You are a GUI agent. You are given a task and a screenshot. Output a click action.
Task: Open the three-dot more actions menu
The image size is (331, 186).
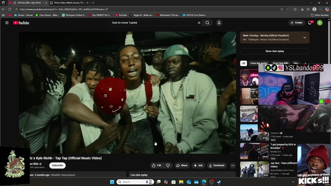pyautogui.click(x=233, y=165)
